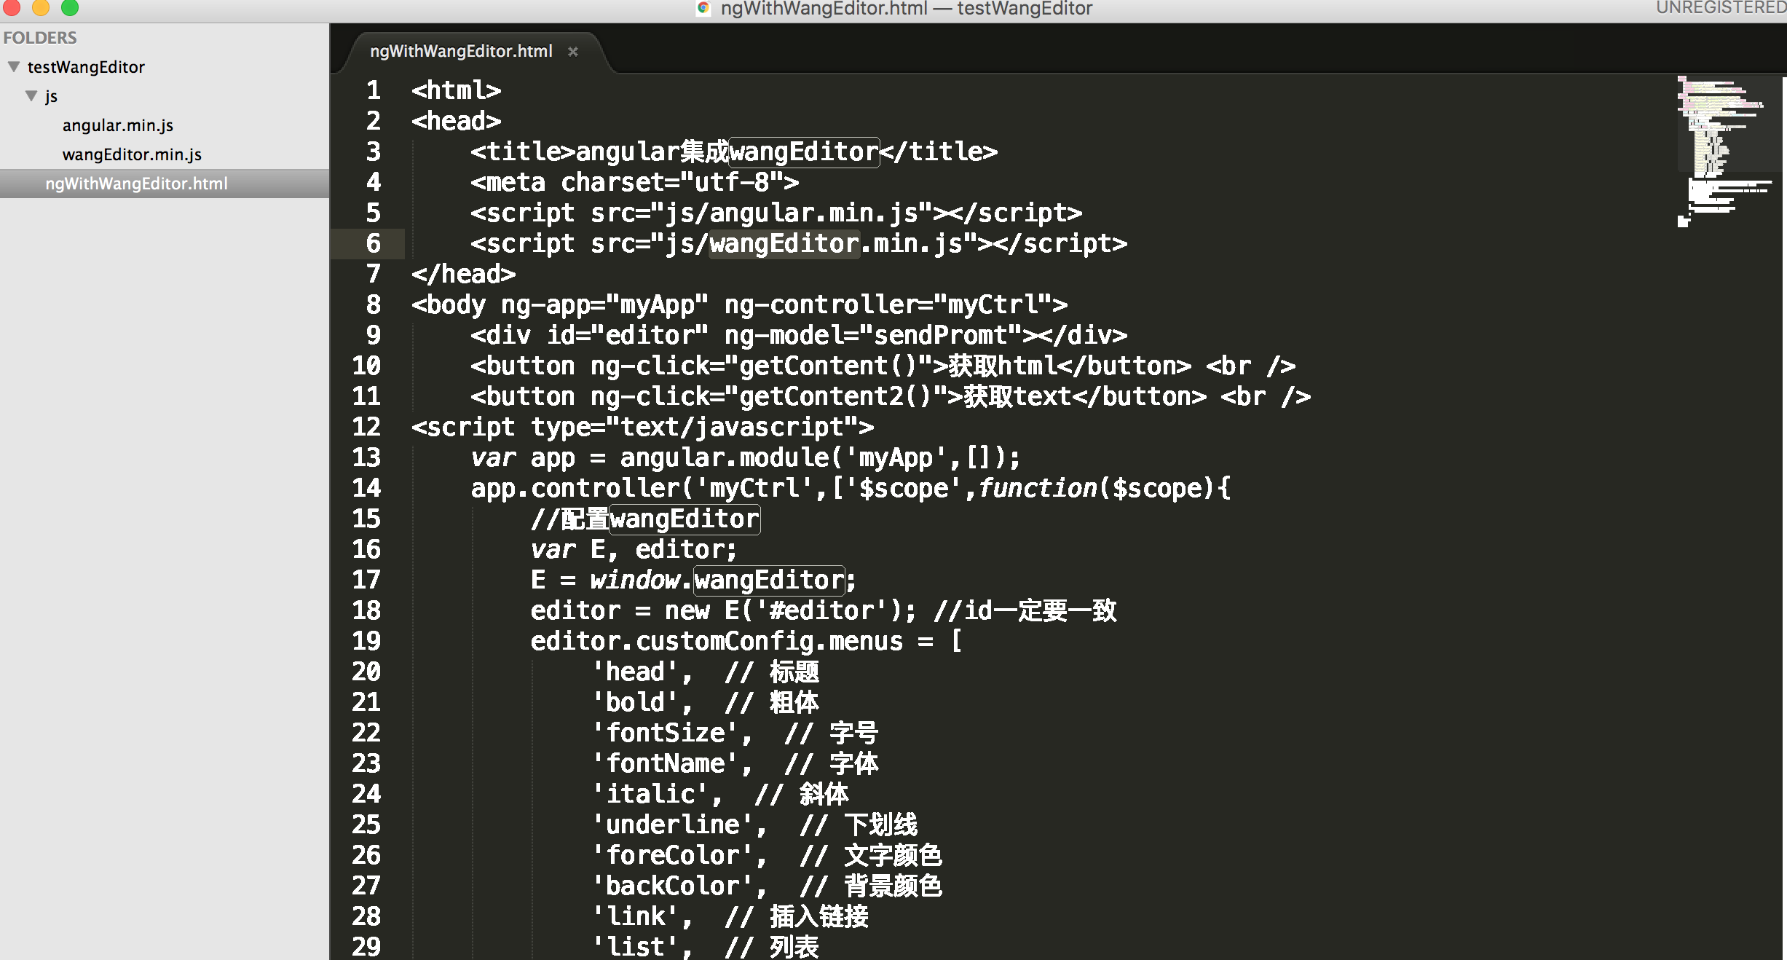The height and width of the screenshot is (960, 1787).
Task: Click the red close window button
Action: coord(12,7)
